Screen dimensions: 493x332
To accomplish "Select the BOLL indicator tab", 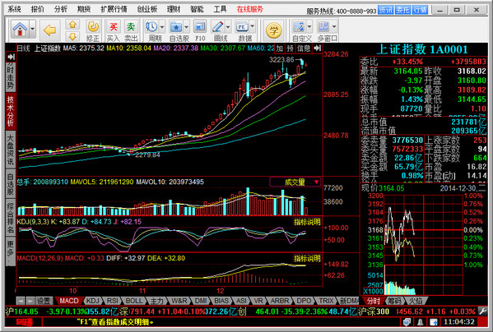I will pyautogui.click(x=134, y=301).
